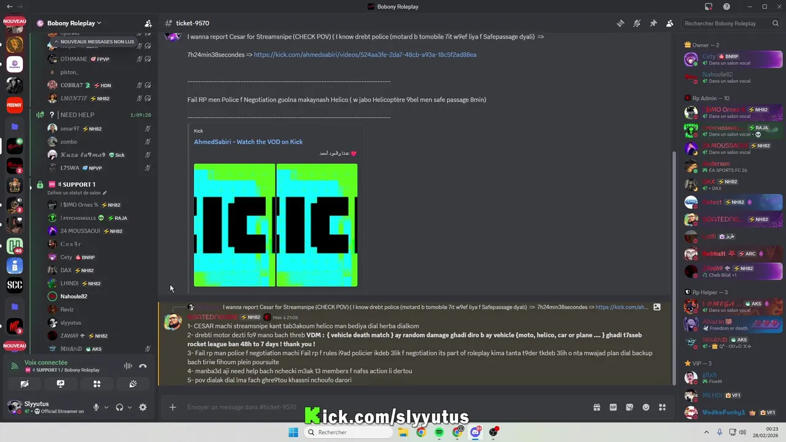This screenshot has width=786, height=442.
Task: Collapse the Owner — 2 member group
Action: coord(706,45)
